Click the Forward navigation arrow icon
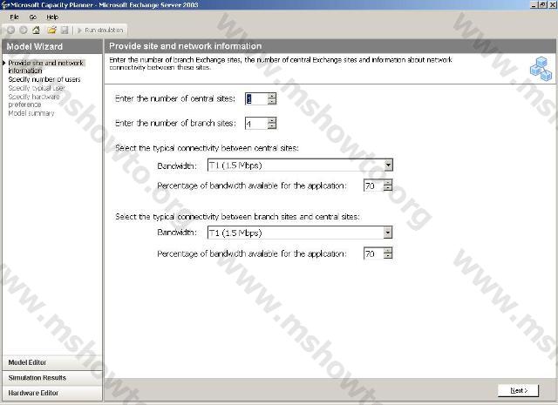The height and width of the screenshot is (405, 558). pos(24,30)
